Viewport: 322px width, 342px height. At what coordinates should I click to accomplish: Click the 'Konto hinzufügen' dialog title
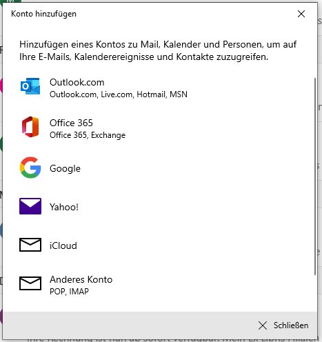[43, 14]
